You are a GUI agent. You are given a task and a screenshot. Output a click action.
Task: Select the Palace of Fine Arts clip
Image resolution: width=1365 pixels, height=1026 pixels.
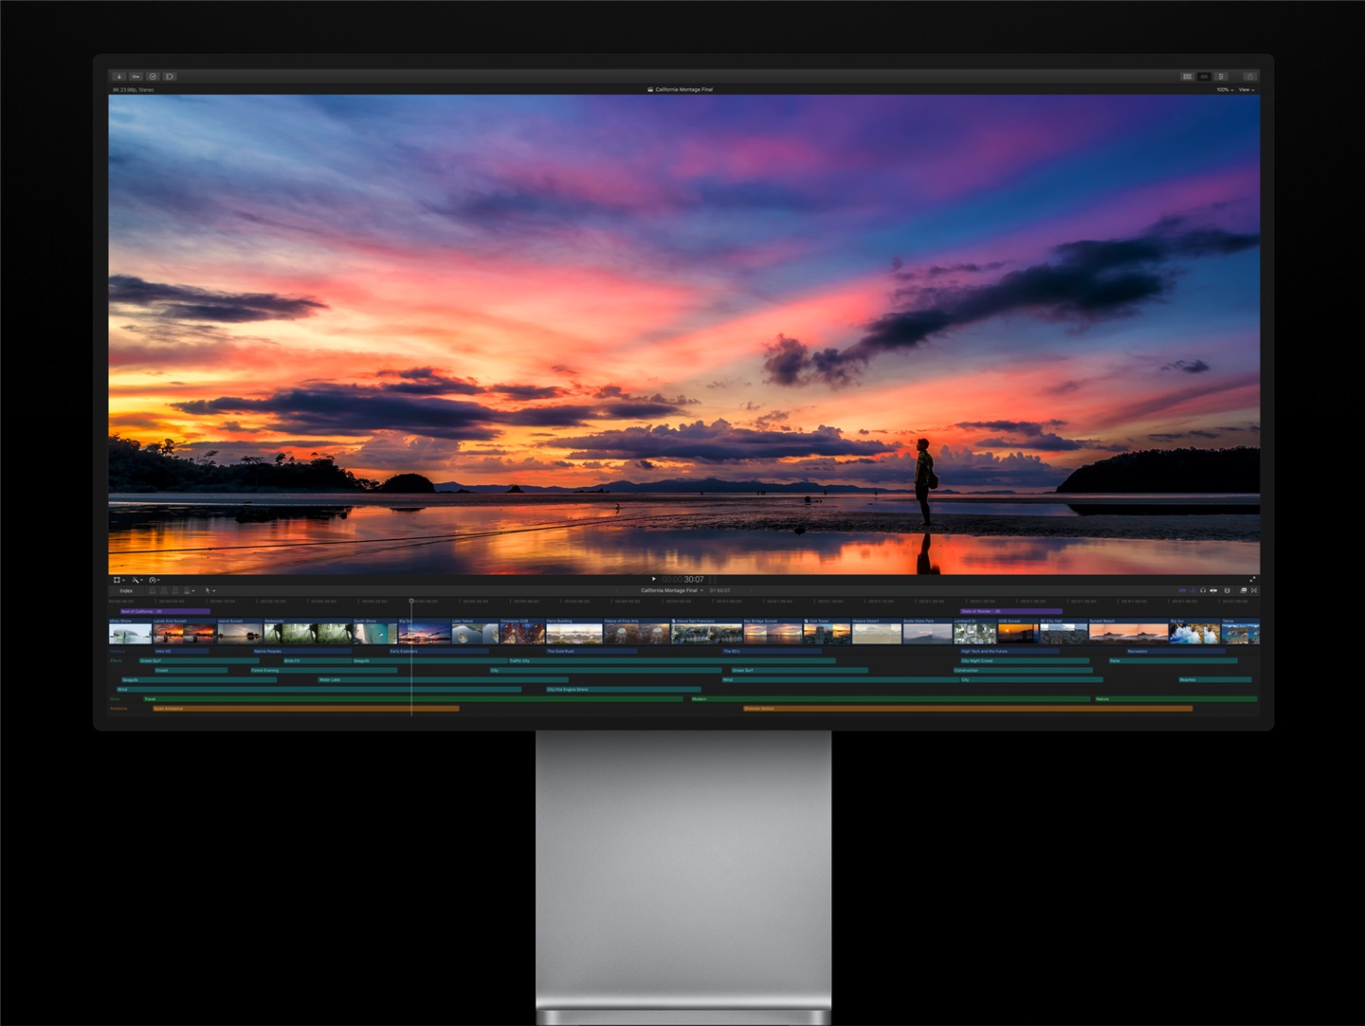pos(637,632)
